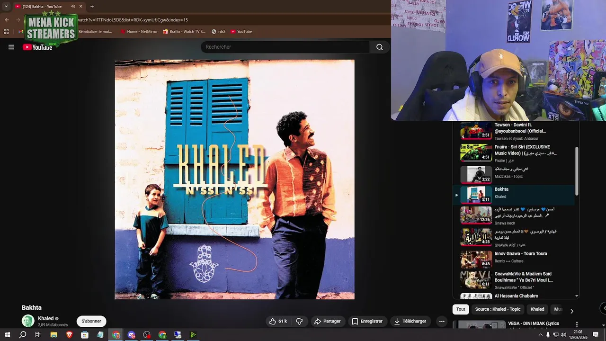Viewport: 606px width, 341px height.
Task: Download with the Télécharger button
Action: [x=410, y=321]
